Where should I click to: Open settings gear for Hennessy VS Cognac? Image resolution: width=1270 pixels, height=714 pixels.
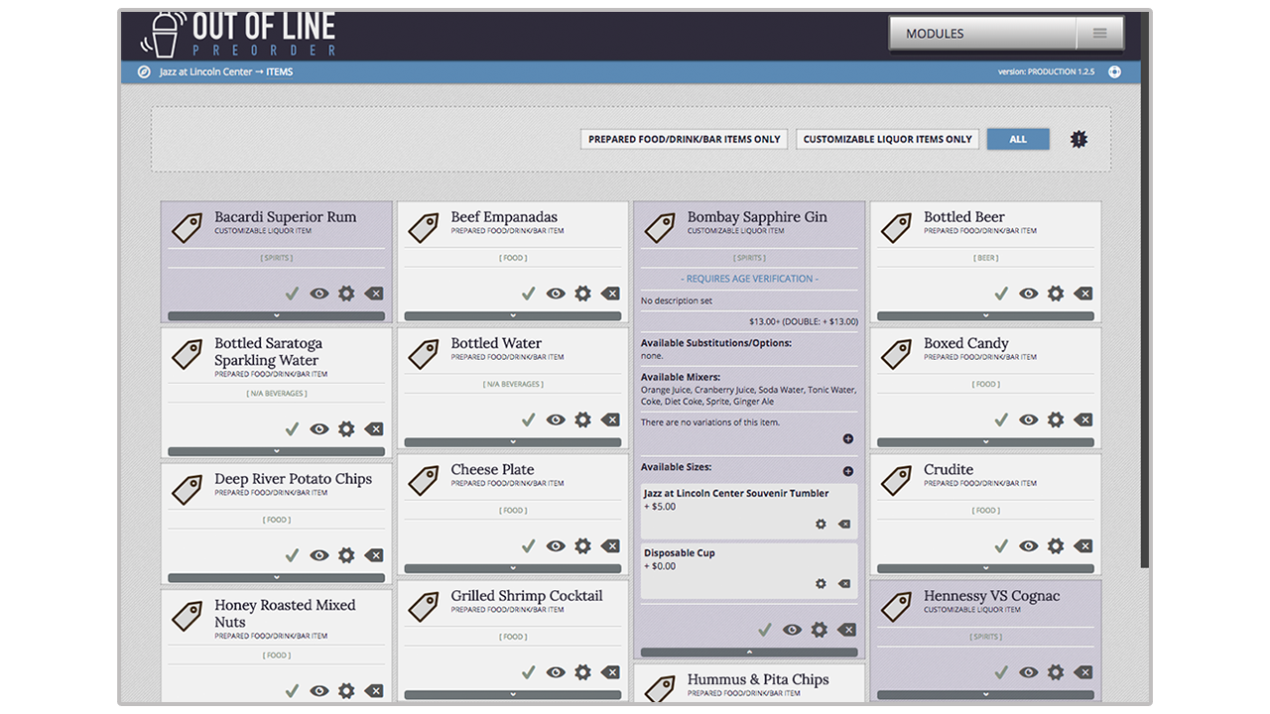pos(1056,672)
